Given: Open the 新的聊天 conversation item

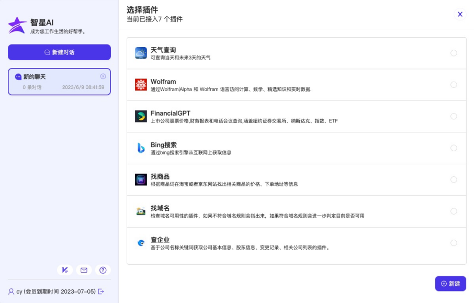Looking at the screenshot, I should 59,82.
